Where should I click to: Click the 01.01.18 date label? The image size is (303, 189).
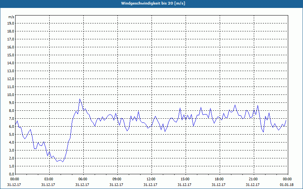click(287, 185)
